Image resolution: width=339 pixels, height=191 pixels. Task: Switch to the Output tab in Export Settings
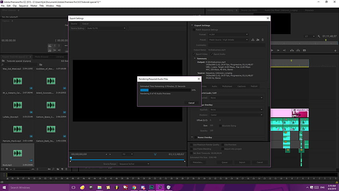pyautogui.click(x=85, y=24)
